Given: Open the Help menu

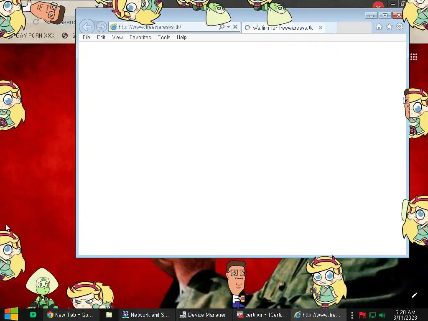Looking at the screenshot, I should pos(181,37).
